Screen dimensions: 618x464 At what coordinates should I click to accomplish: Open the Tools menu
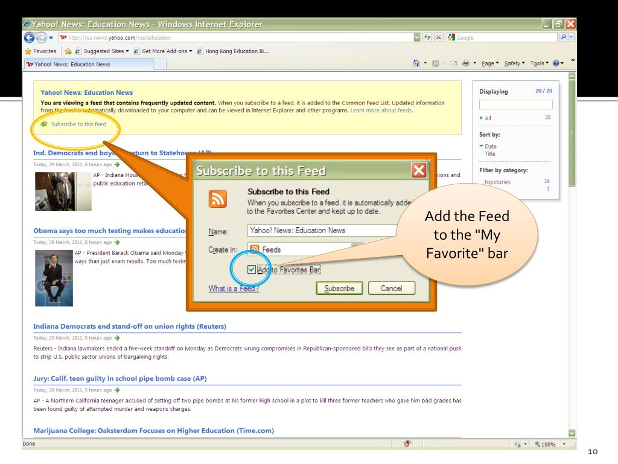pyautogui.click(x=539, y=63)
